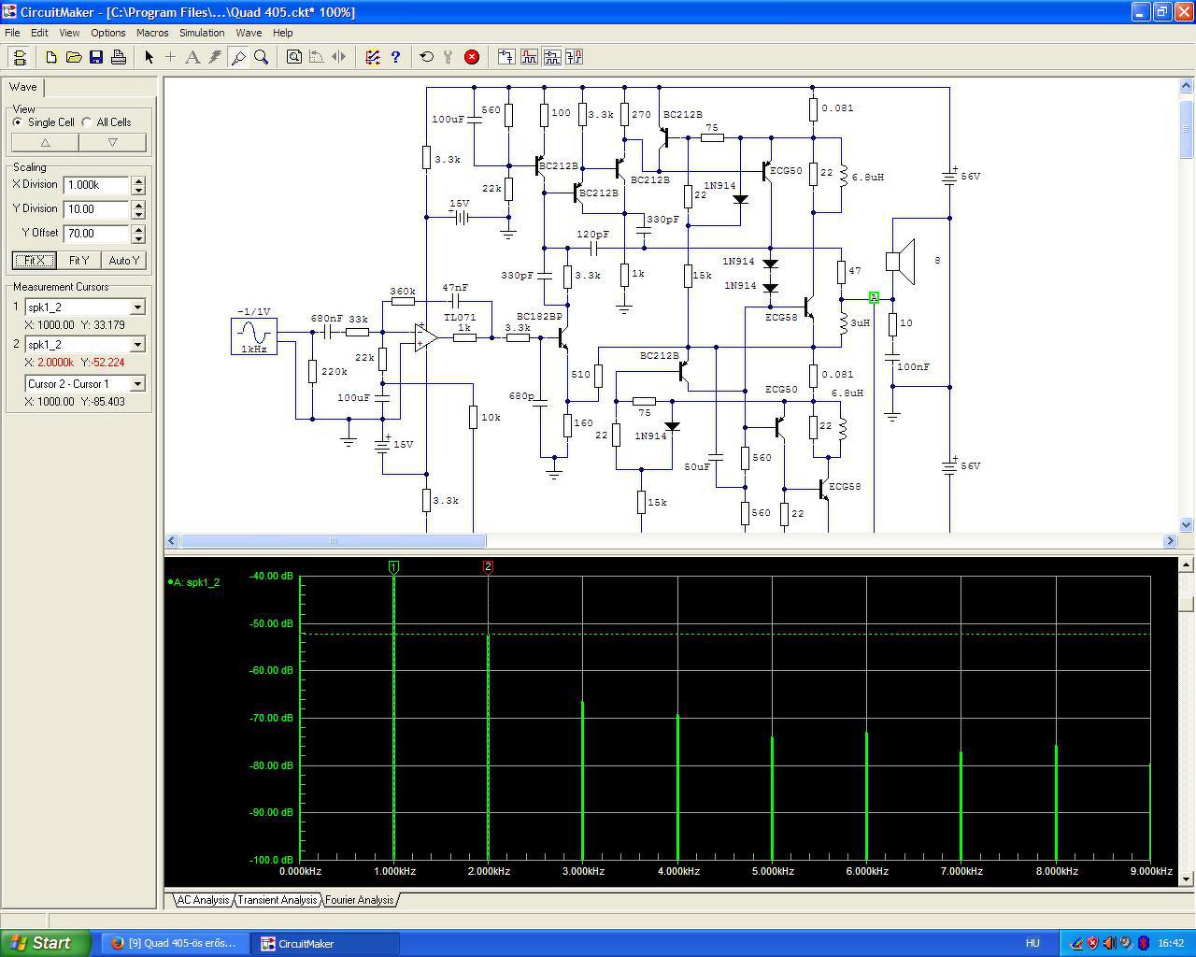Click the magnifying glass zoom tool
The width and height of the screenshot is (1196, 957).
(262, 57)
